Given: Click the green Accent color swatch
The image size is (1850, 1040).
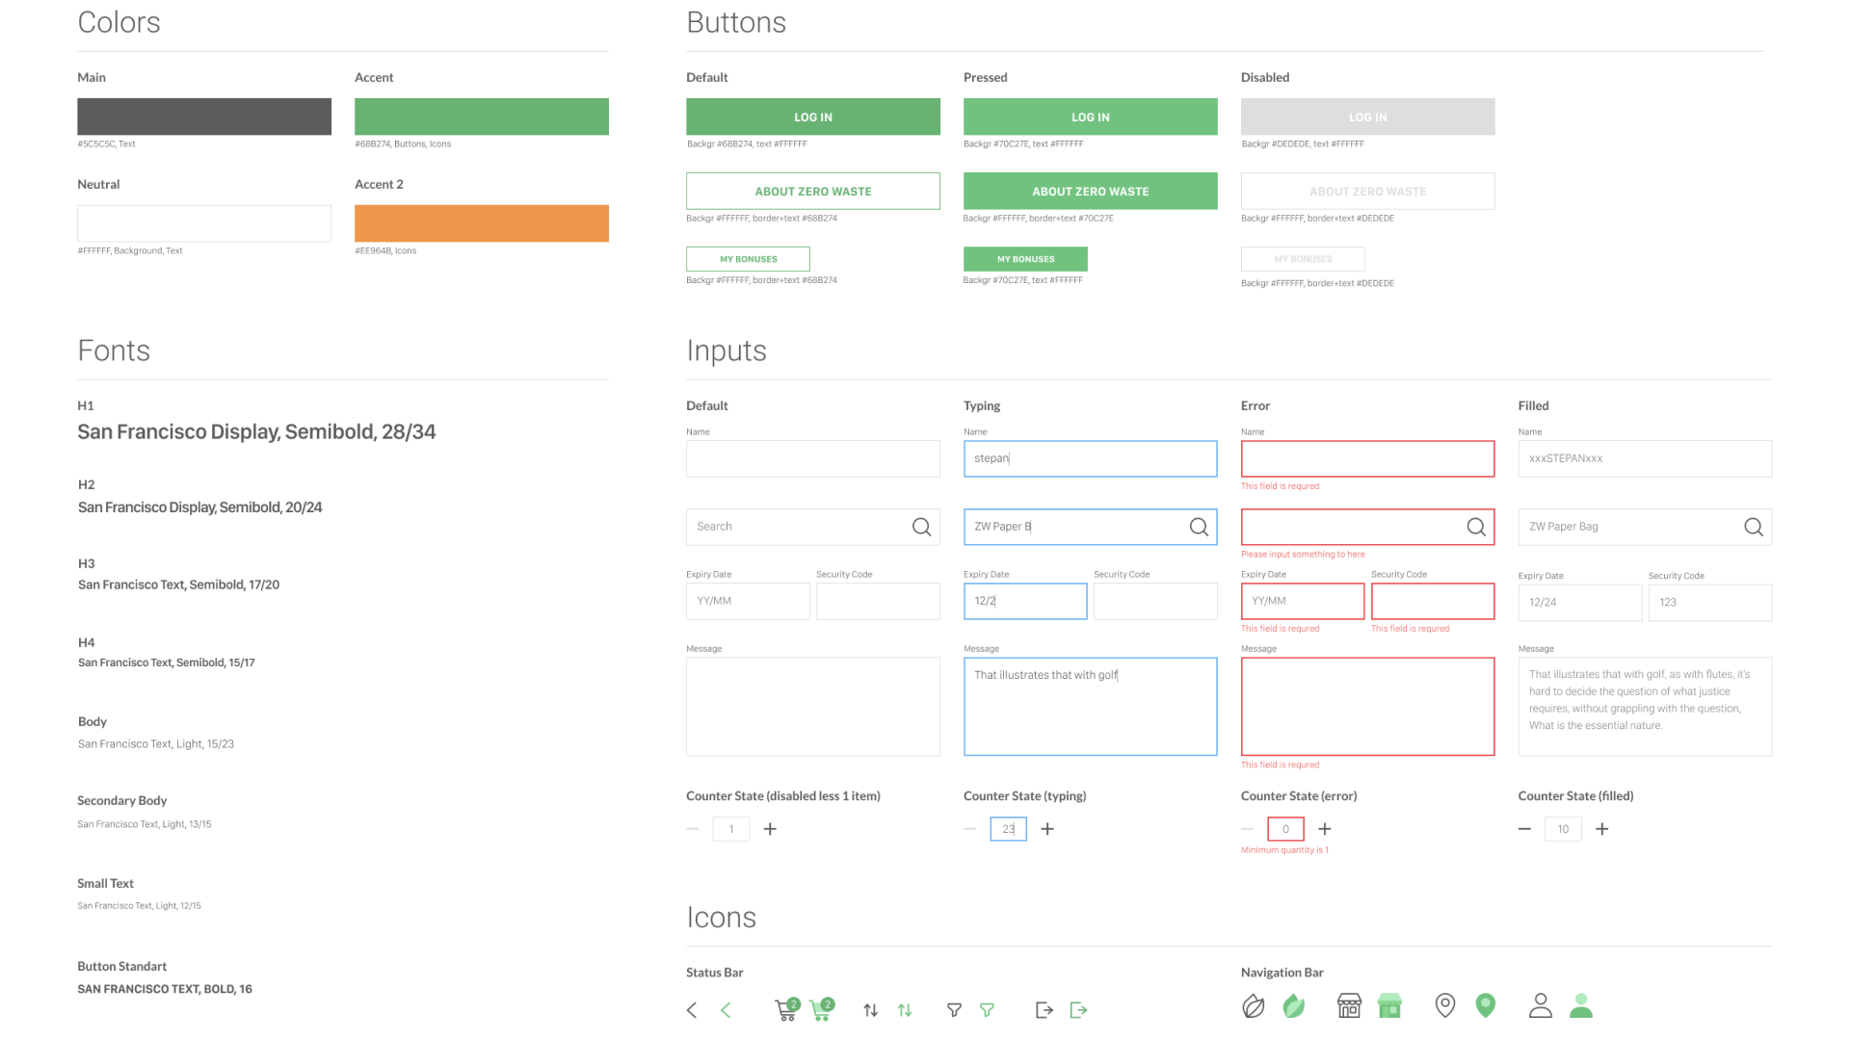Looking at the screenshot, I should pyautogui.click(x=482, y=117).
